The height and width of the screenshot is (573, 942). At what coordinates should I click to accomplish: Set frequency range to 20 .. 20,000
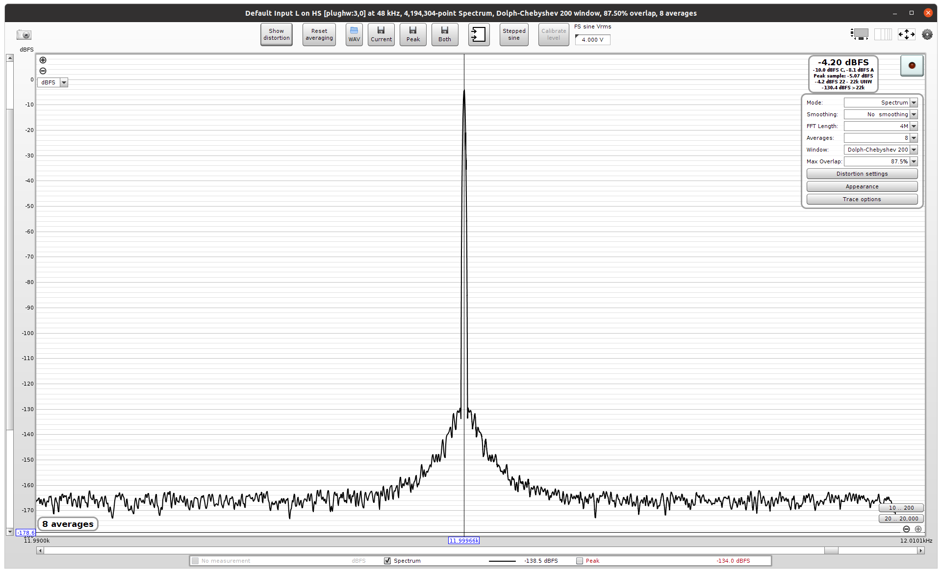point(901,519)
